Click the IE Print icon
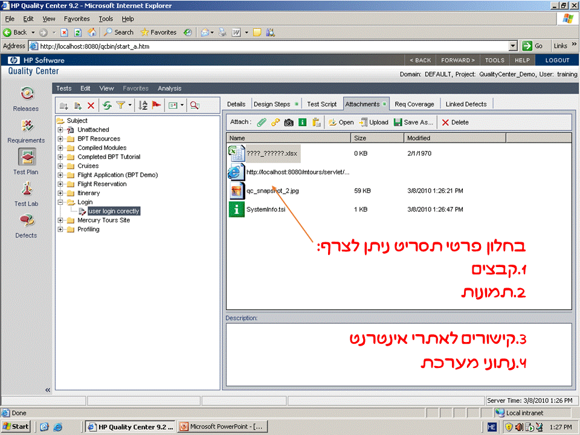Screen dimensions: 580x435 pos(222,33)
